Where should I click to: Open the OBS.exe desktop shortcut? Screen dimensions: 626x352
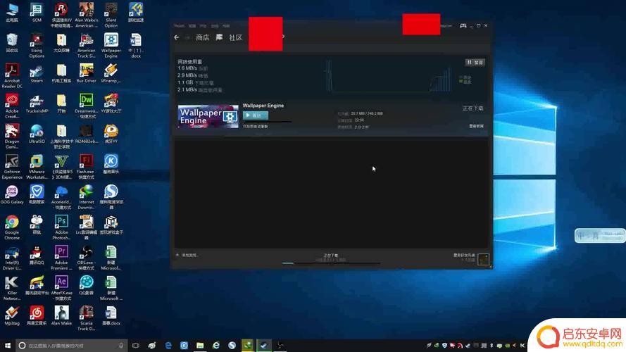[86, 258]
